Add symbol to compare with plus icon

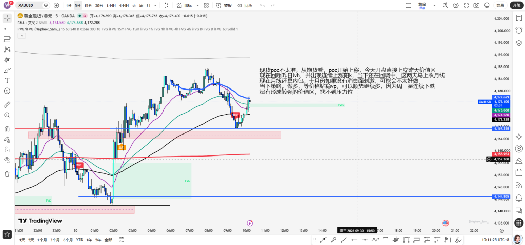pyautogui.click(x=56, y=5)
